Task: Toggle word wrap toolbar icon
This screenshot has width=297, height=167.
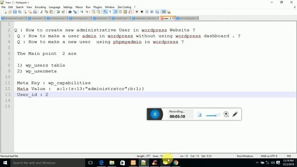Action: click(105, 12)
